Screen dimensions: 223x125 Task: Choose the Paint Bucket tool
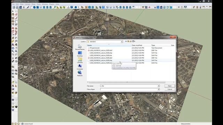(13, 15)
